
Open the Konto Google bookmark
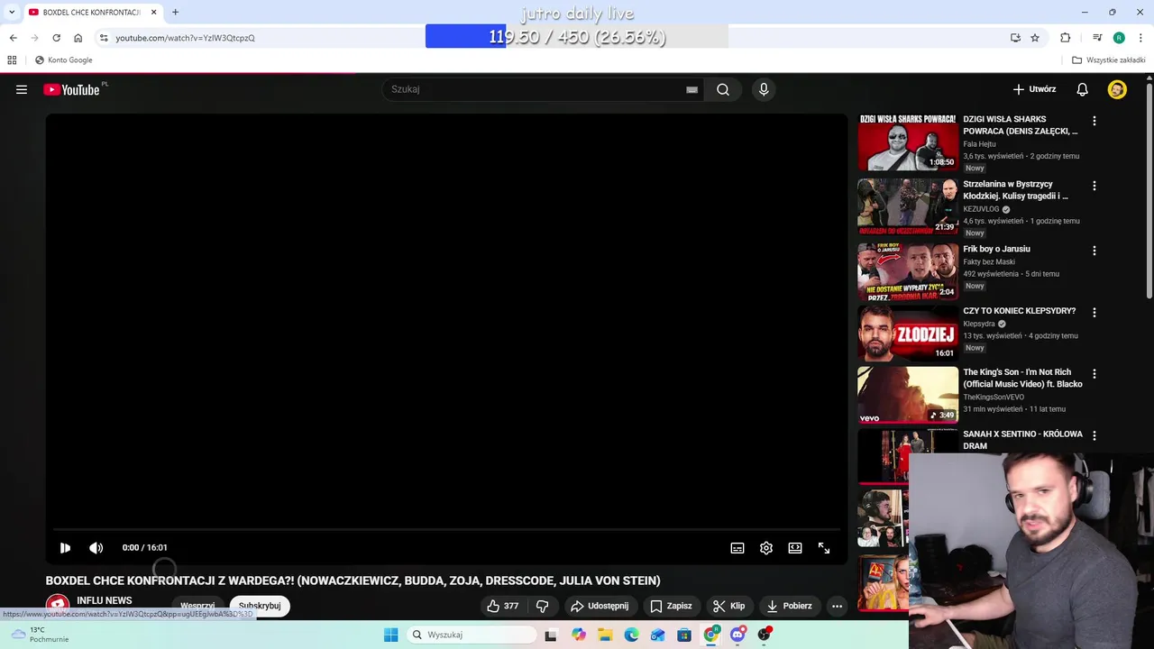63,60
